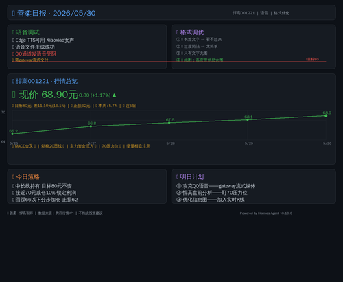The height and width of the screenshot is (282, 343).
Task: Click the 不构成投资建议 footer disclaimer
Action: pos(91,213)
